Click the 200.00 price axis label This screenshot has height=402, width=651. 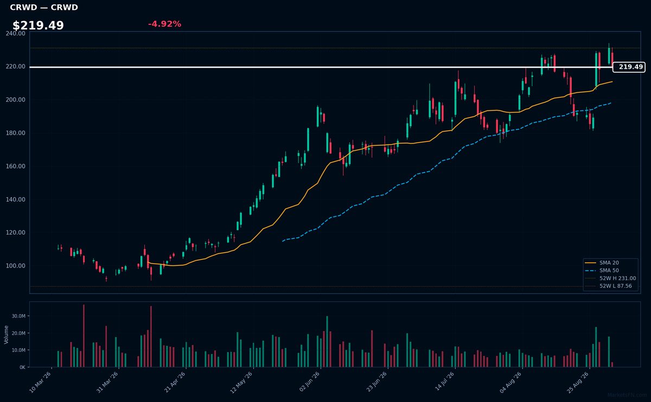[x=16, y=100]
